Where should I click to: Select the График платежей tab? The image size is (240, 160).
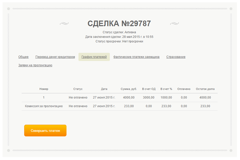click(x=94, y=57)
